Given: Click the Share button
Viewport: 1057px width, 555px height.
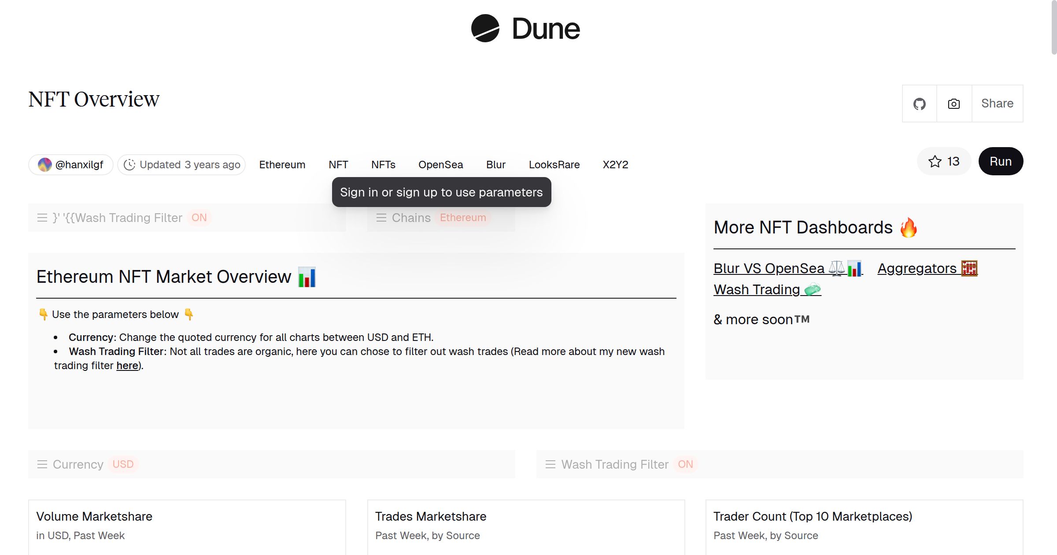Looking at the screenshot, I should [997, 104].
